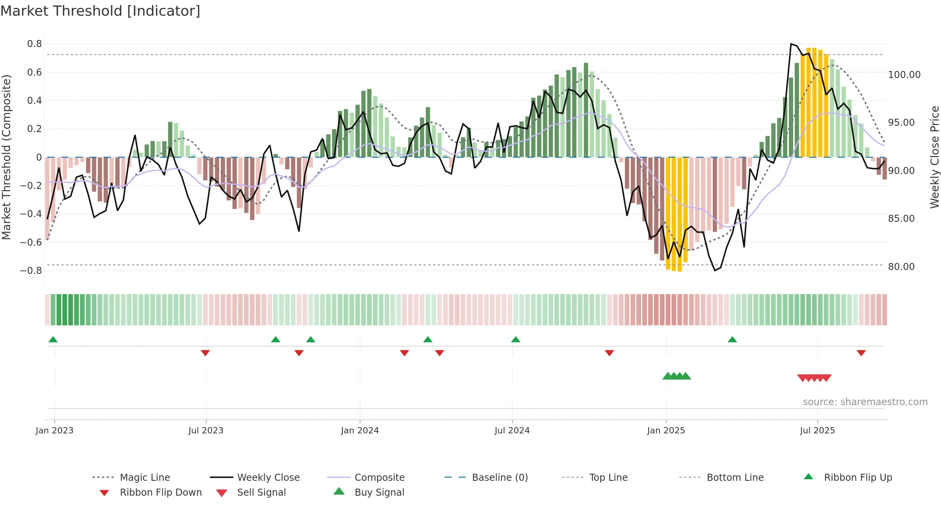
Task: Click the 80.00 price axis label
Action: [x=901, y=267]
